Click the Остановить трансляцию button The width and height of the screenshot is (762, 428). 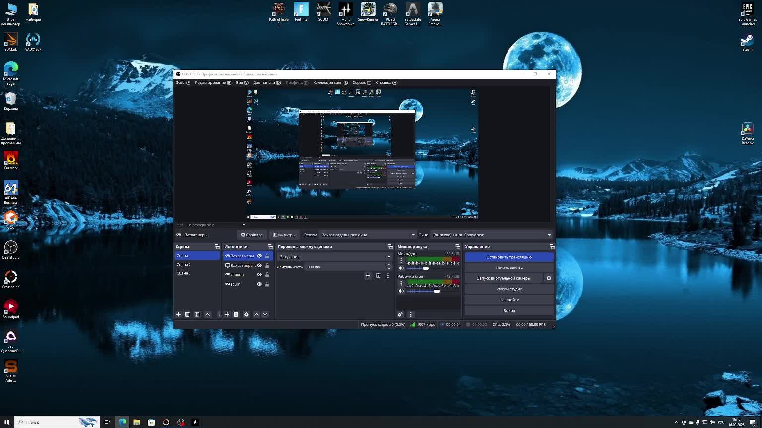pyautogui.click(x=509, y=257)
